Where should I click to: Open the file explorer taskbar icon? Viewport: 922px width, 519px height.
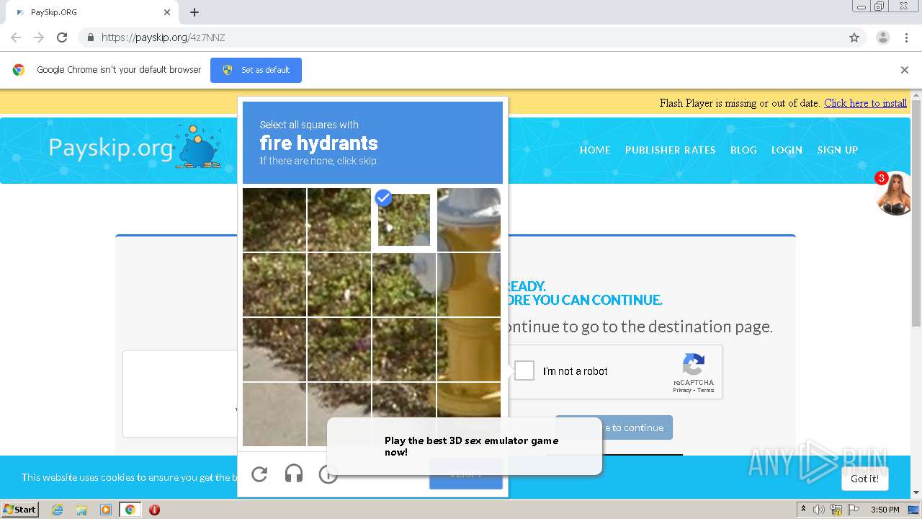tap(81, 510)
